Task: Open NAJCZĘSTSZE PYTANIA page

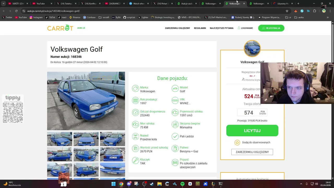Action: point(222,28)
